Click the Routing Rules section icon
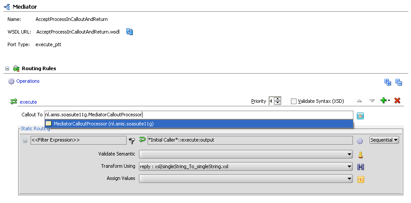This screenshot has height=203, width=411. coord(16,69)
